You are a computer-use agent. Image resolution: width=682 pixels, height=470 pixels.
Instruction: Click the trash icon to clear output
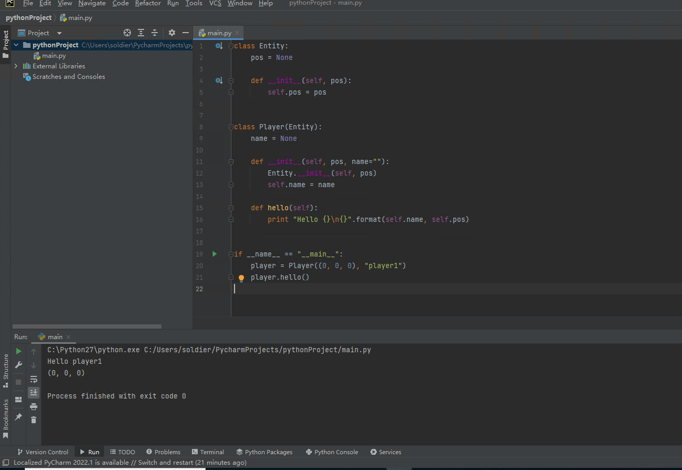[x=34, y=420]
